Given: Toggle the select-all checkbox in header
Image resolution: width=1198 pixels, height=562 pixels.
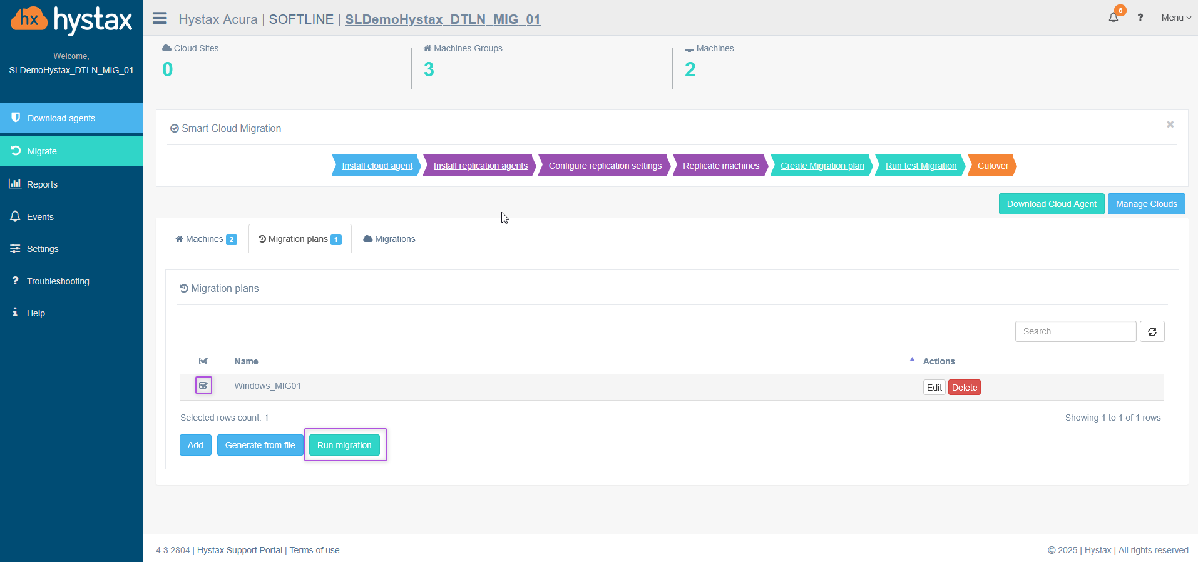Looking at the screenshot, I should (203, 361).
